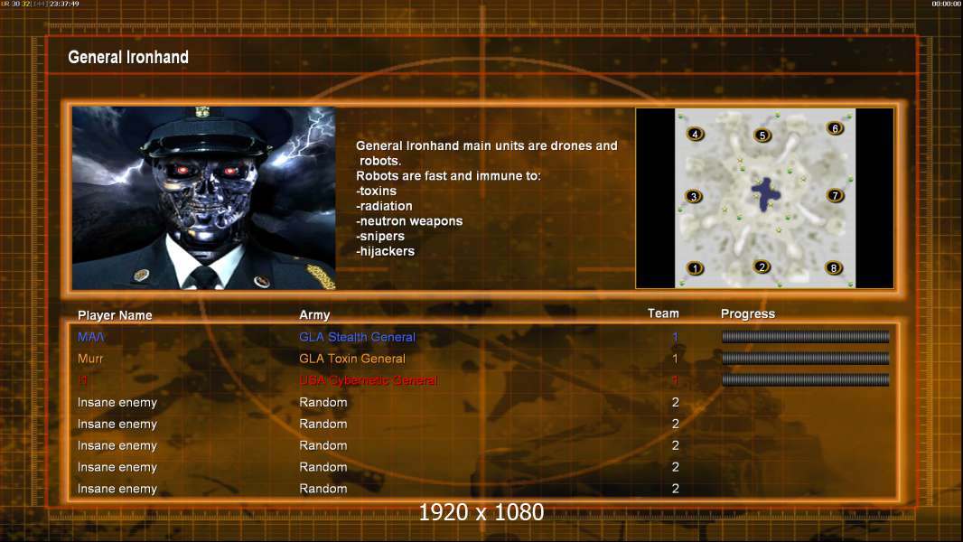Click the 00:00:00 timer readout
Image resolution: width=963 pixels, height=542 pixels.
[947, 4]
